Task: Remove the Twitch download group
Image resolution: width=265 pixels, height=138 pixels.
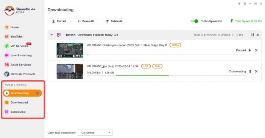Action: pyautogui.click(x=257, y=35)
